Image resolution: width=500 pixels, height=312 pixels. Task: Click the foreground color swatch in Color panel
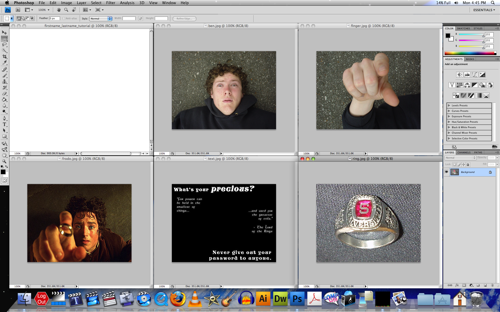(x=448, y=36)
